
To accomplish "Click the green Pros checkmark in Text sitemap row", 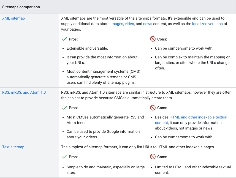I will (64, 157).
